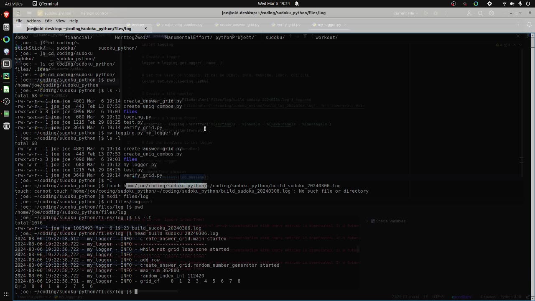Click QTerminal app menu in top bar

(x=45, y=4)
